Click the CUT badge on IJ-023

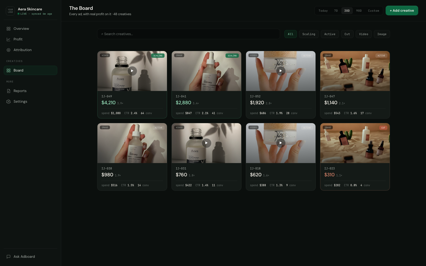(383, 128)
